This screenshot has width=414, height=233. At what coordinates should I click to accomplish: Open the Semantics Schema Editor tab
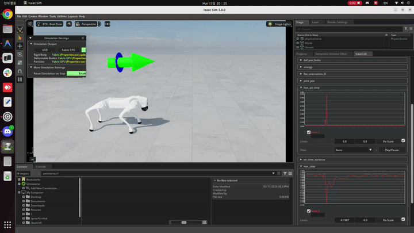331,54
